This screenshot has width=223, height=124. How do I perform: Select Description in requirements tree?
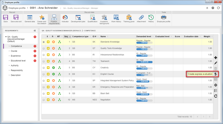16,75
